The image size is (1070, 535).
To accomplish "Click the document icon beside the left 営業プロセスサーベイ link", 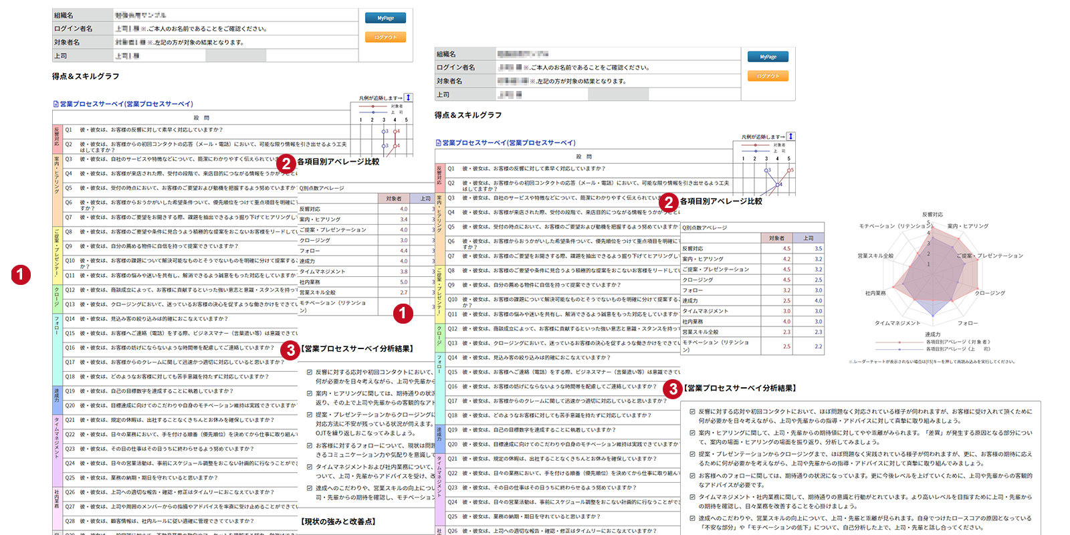I will click(56, 104).
